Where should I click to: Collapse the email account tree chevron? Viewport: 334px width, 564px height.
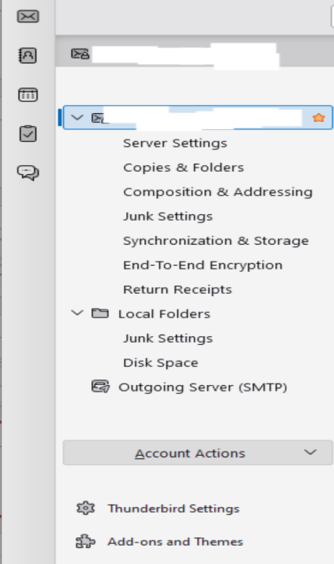(x=77, y=118)
